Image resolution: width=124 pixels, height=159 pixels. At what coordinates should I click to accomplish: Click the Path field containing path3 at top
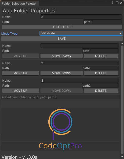click(102, 22)
